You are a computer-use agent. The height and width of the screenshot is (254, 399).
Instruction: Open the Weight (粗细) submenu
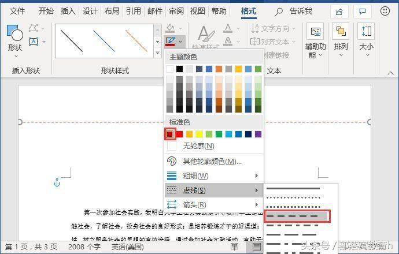click(x=214, y=175)
